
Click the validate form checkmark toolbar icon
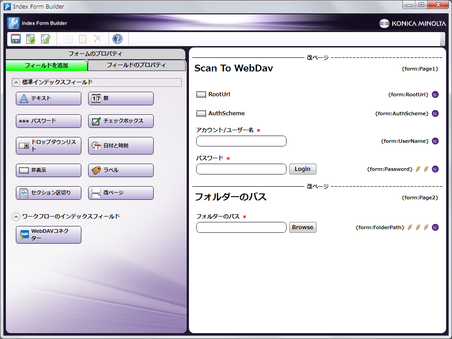click(x=46, y=39)
